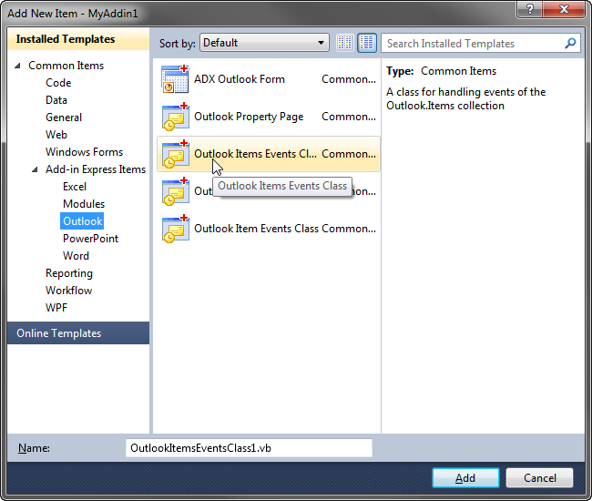Select Add-in Express Items category
Viewport: 592px width, 501px height.
click(x=96, y=169)
